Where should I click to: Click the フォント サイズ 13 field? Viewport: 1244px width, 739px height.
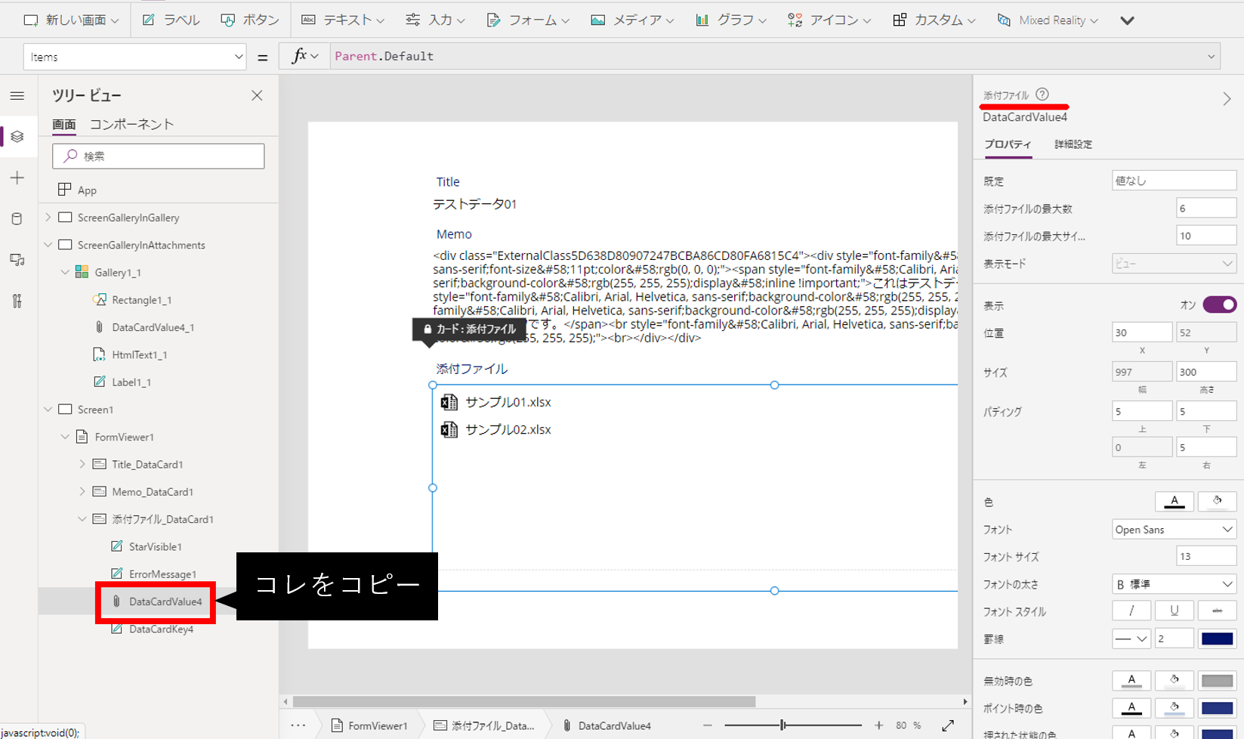[x=1206, y=557]
